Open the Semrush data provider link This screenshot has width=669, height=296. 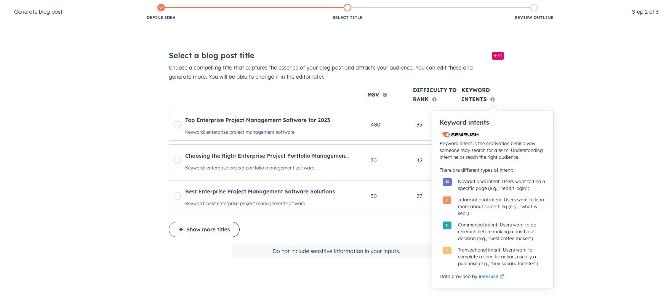click(488, 277)
